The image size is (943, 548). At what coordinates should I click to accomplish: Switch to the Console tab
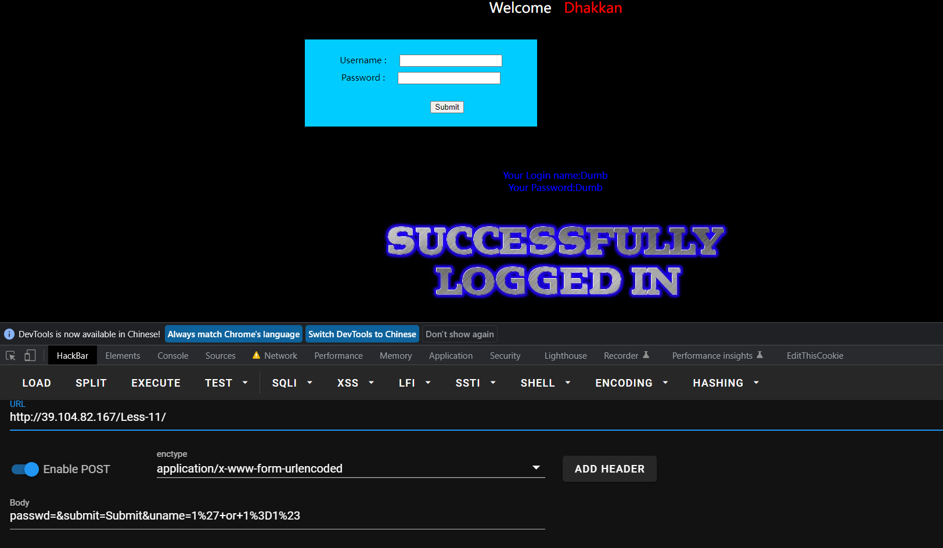coord(172,356)
